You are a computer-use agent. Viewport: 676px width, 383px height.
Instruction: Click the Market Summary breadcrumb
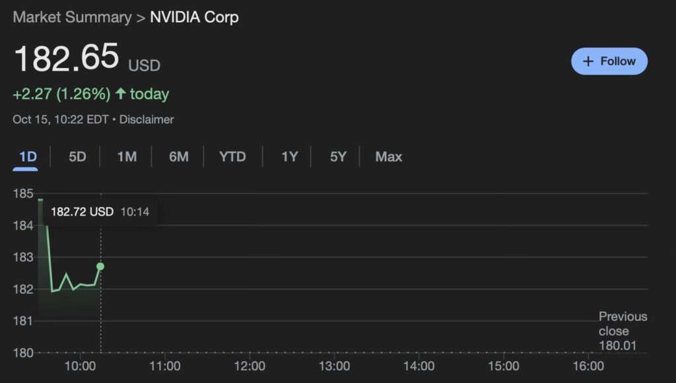72,17
